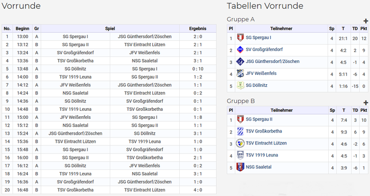Expand Gruppe B table with plus icon
The image size is (370, 196).
tap(366, 103)
